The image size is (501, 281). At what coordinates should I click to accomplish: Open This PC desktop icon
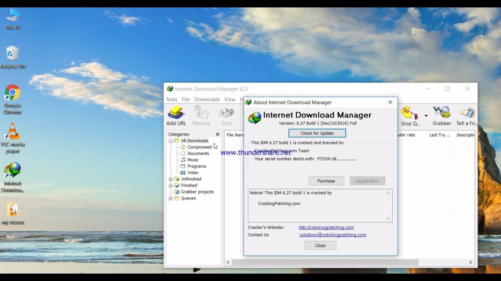13,18
